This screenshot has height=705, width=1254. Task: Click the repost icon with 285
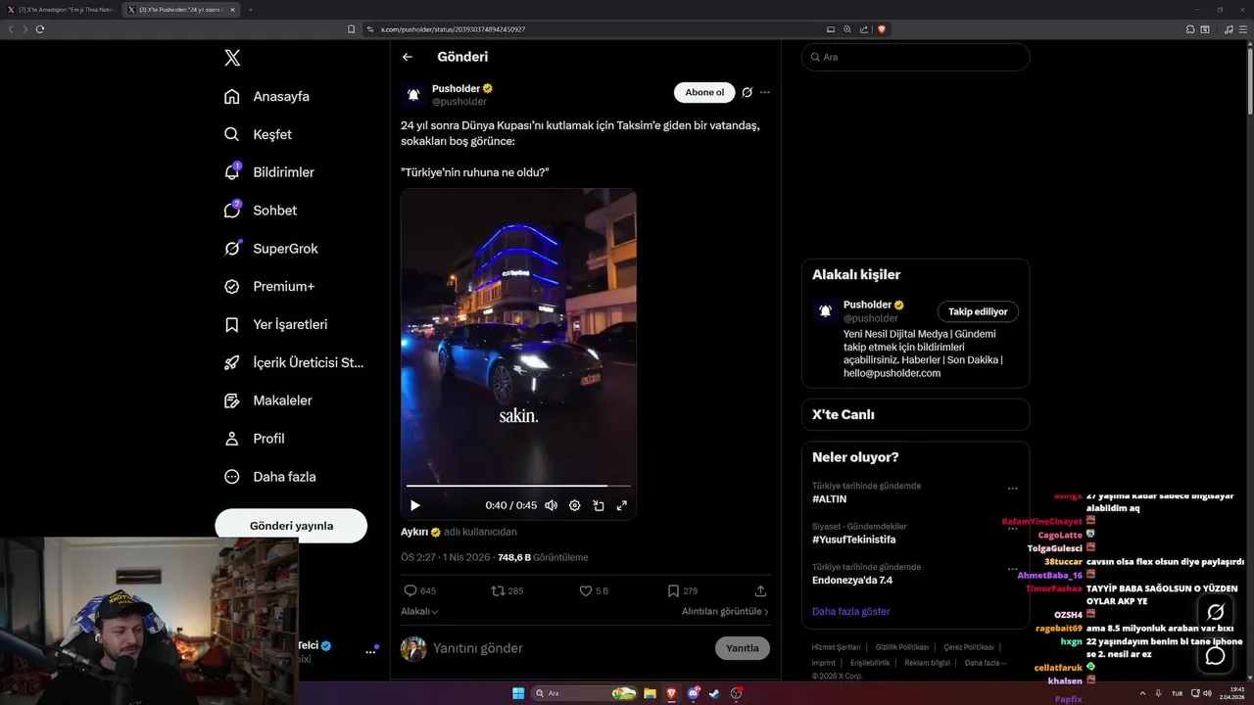tap(498, 590)
